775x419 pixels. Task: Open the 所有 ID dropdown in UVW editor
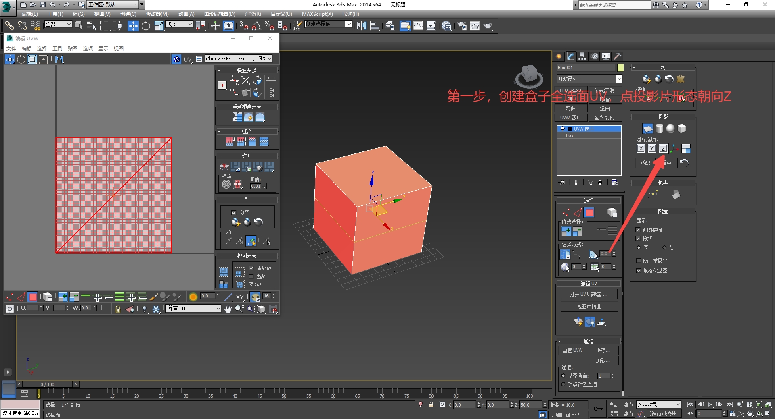click(x=194, y=308)
